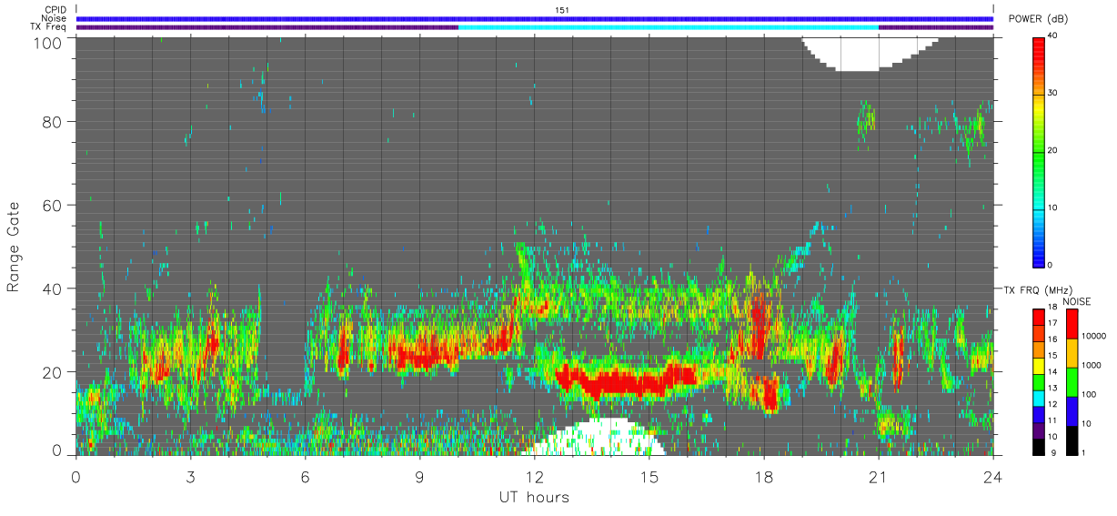Image resolution: width=1117 pixels, height=516 pixels.
Task: Click the 6 tick on the UT hours axis
Action: coord(305,476)
